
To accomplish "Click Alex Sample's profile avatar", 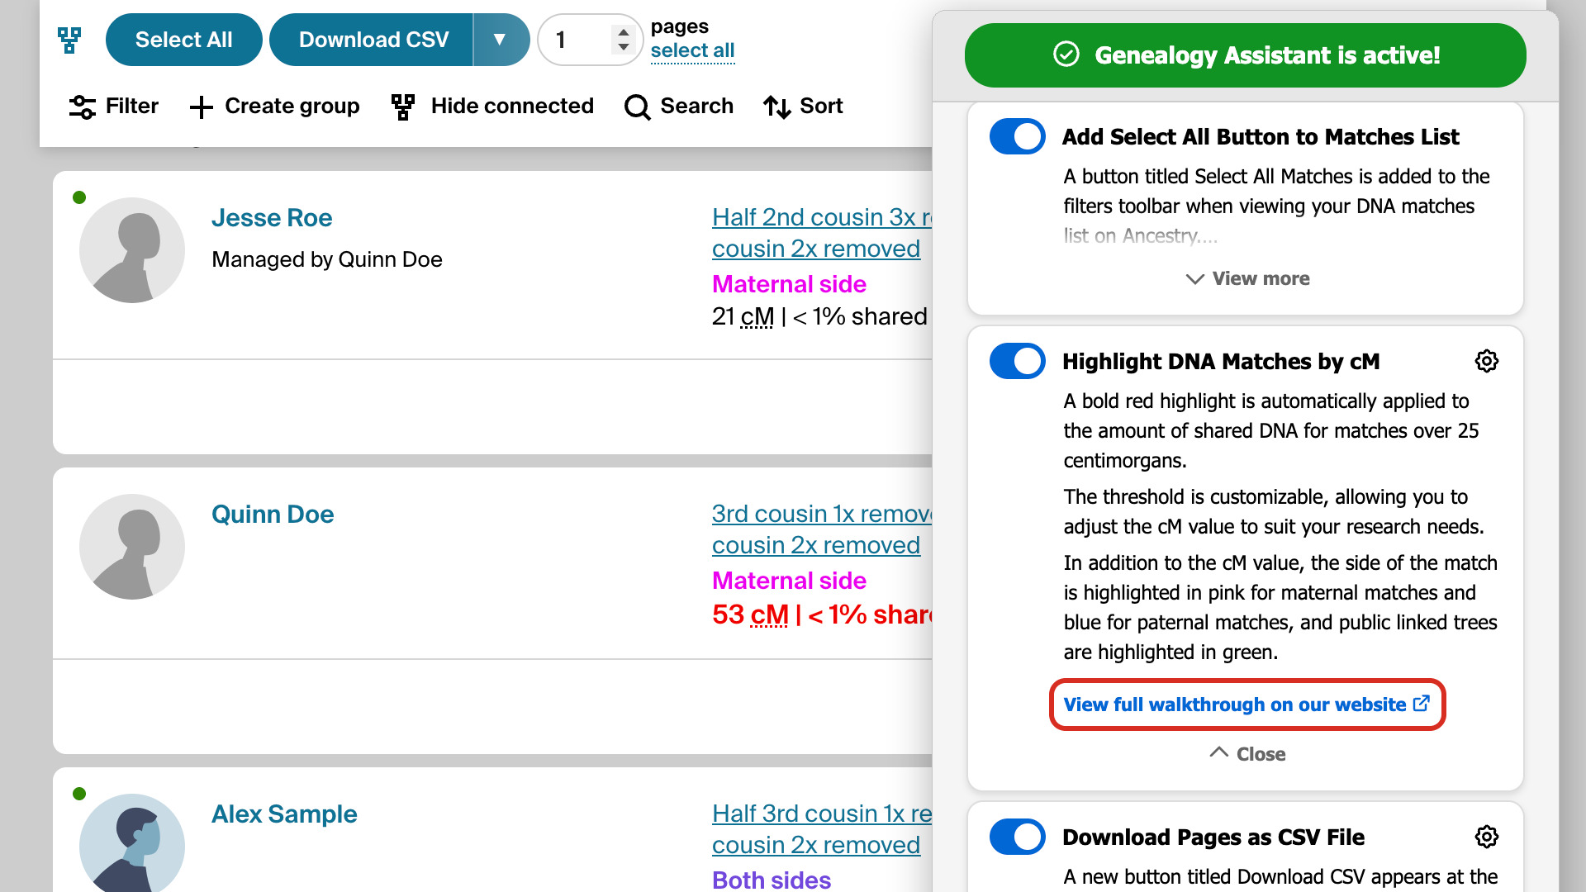I will [132, 843].
